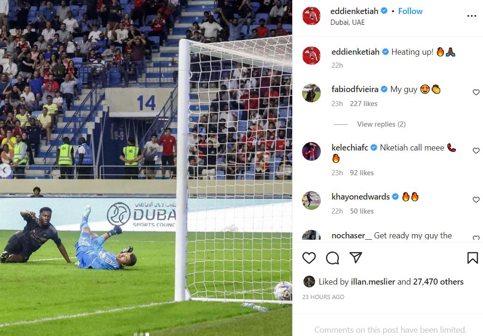The image size is (483, 336).
Task: Open kelechiafc's avatar
Action: click(x=311, y=151)
